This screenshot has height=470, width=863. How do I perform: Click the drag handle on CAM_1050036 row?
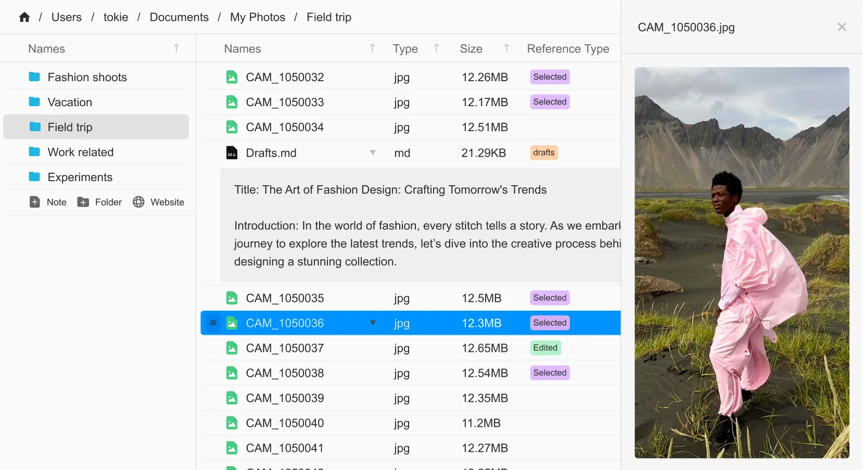pos(213,323)
